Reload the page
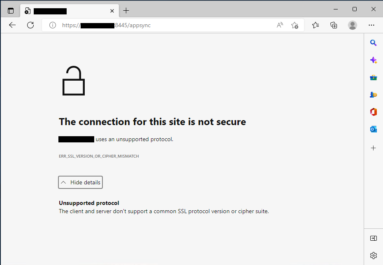 click(x=30, y=25)
